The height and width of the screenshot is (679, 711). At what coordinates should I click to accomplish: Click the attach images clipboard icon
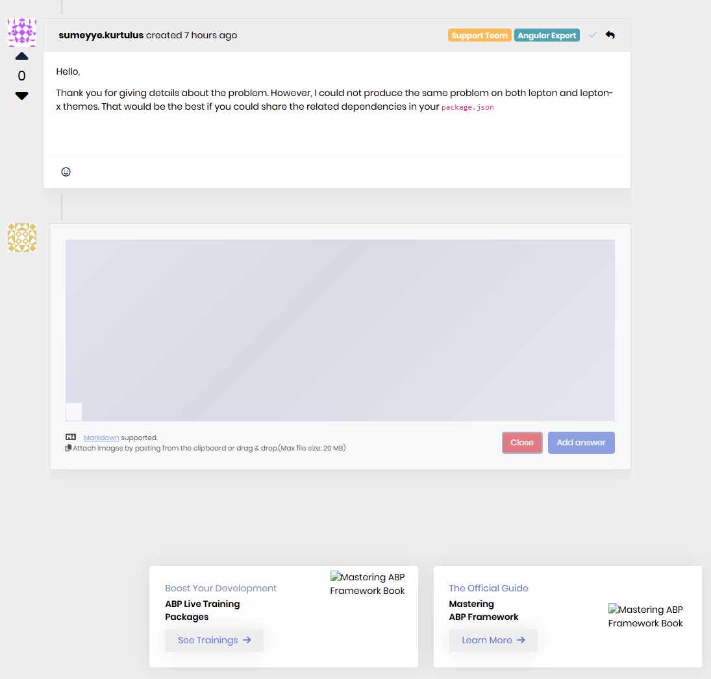point(68,448)
